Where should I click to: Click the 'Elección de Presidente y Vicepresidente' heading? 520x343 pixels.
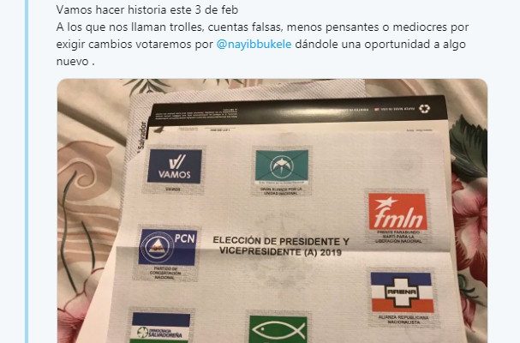coord(281,246)
